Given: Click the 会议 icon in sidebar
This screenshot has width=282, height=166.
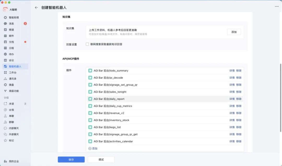Looking at the screenshot, I should click(5, 60).
